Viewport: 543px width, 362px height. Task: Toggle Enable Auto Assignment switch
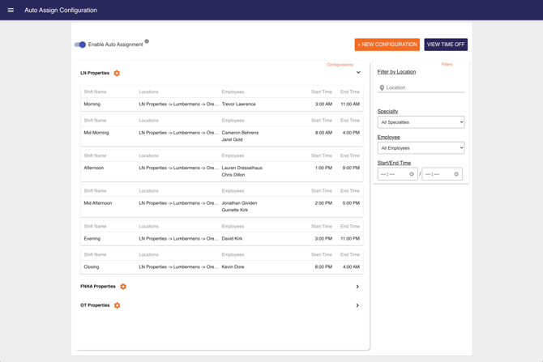pyautogui.click(x=80, y=45)
